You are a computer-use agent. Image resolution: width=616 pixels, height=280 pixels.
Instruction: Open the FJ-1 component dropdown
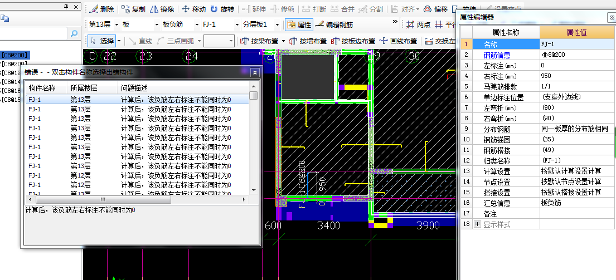pos(237,24)
